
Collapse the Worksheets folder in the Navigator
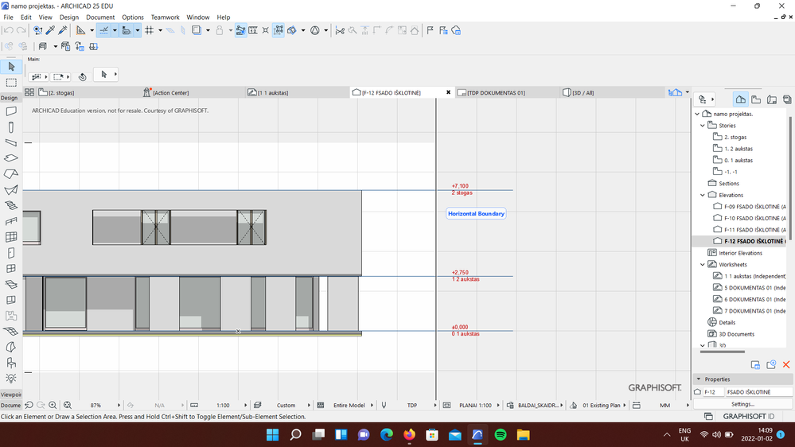pos(703,264)
